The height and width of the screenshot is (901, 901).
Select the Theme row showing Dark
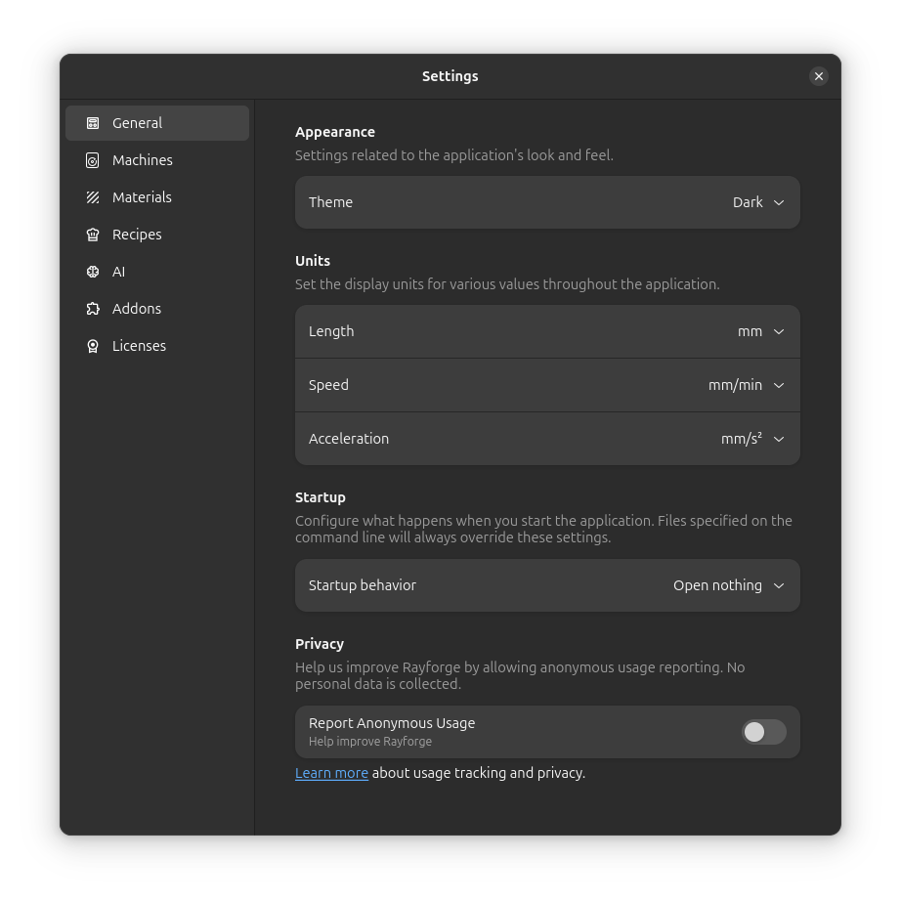[547, 201]
